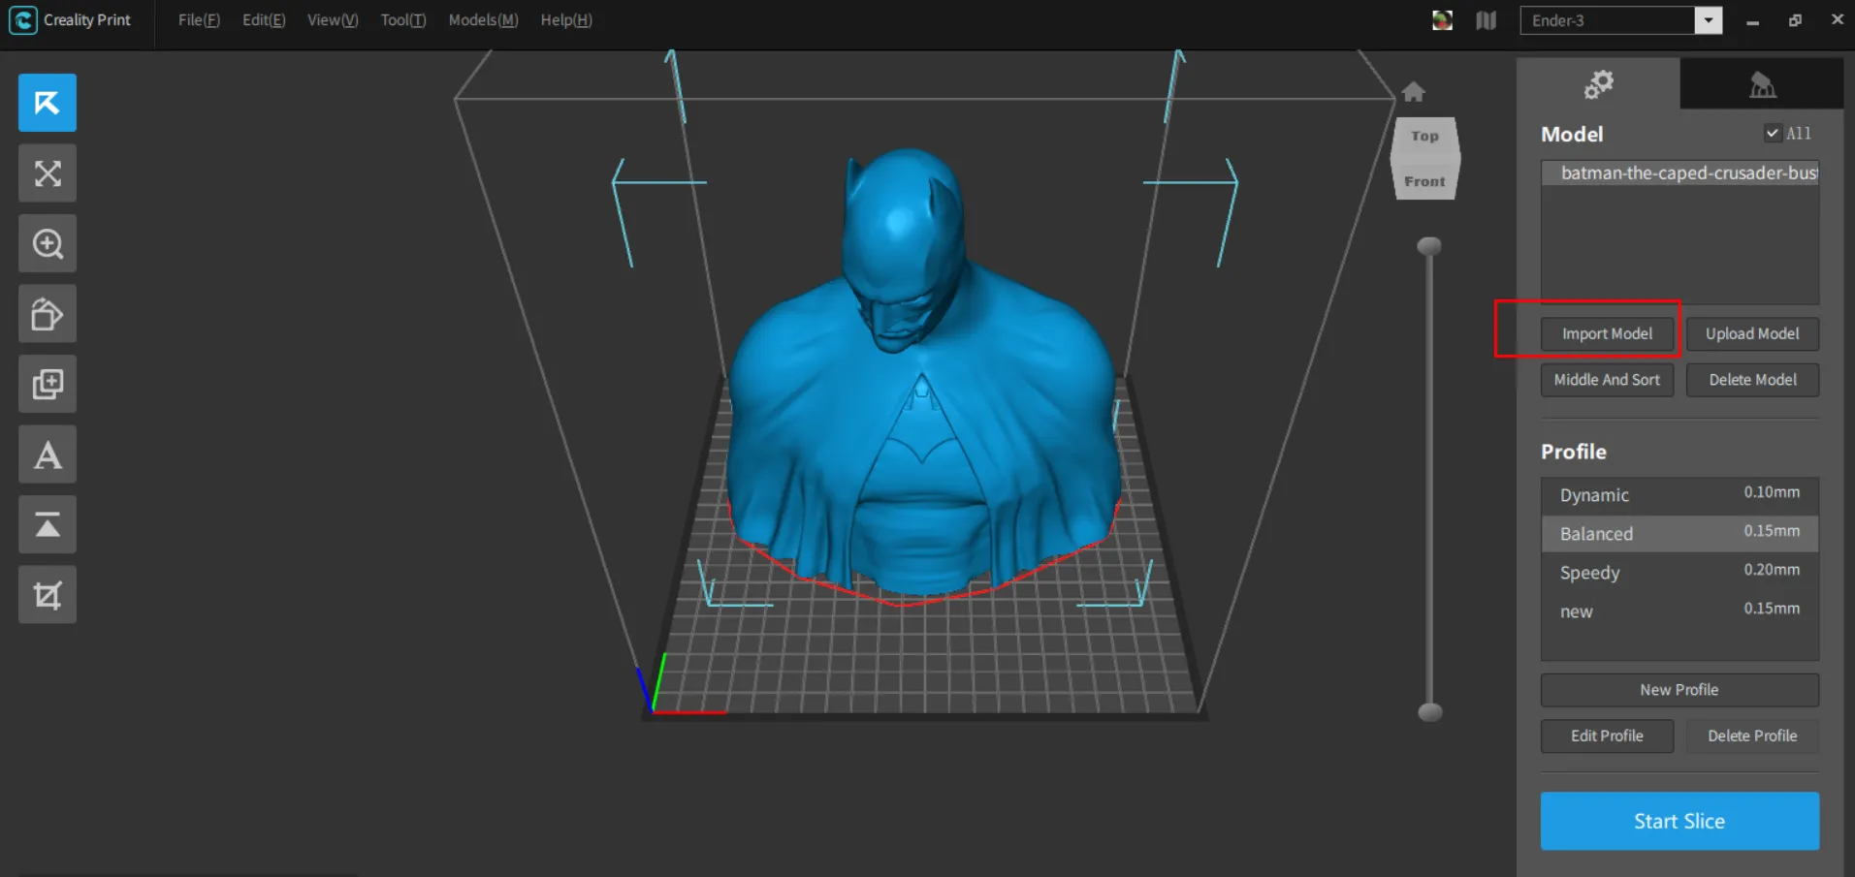The width and height of the screenshot is (1855, 877).
Task: Click the layer slider top handle
Action: tap(1429, 246)
